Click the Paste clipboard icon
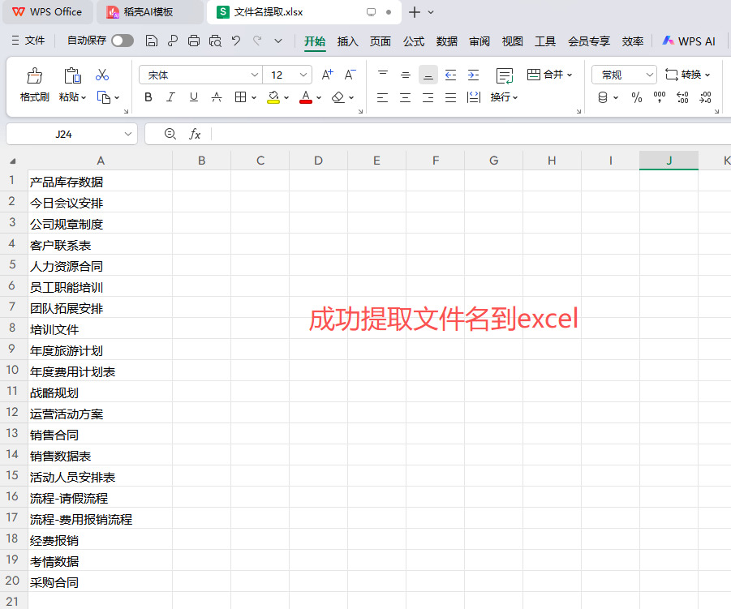The width and height of the screenshot is (731, 609). point(72,75)
